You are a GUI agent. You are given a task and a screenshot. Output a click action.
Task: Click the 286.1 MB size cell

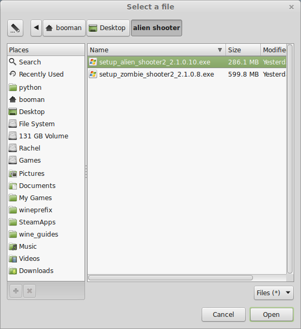[x=243, y=62]
